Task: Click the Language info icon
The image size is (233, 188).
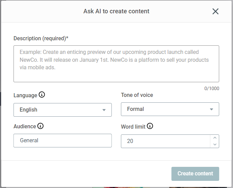Action: 42,95
